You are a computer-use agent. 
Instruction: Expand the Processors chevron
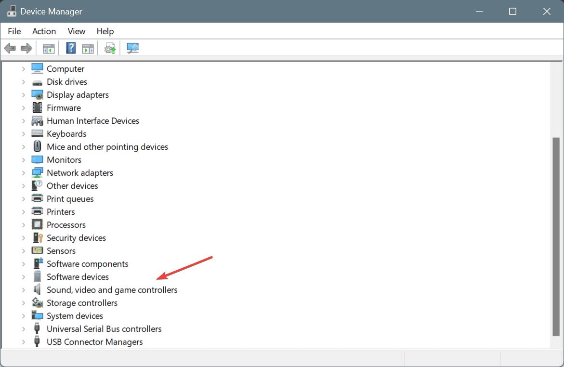[24, 225]
